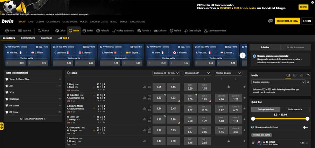Open Vincitore del game dropdown

229,73
